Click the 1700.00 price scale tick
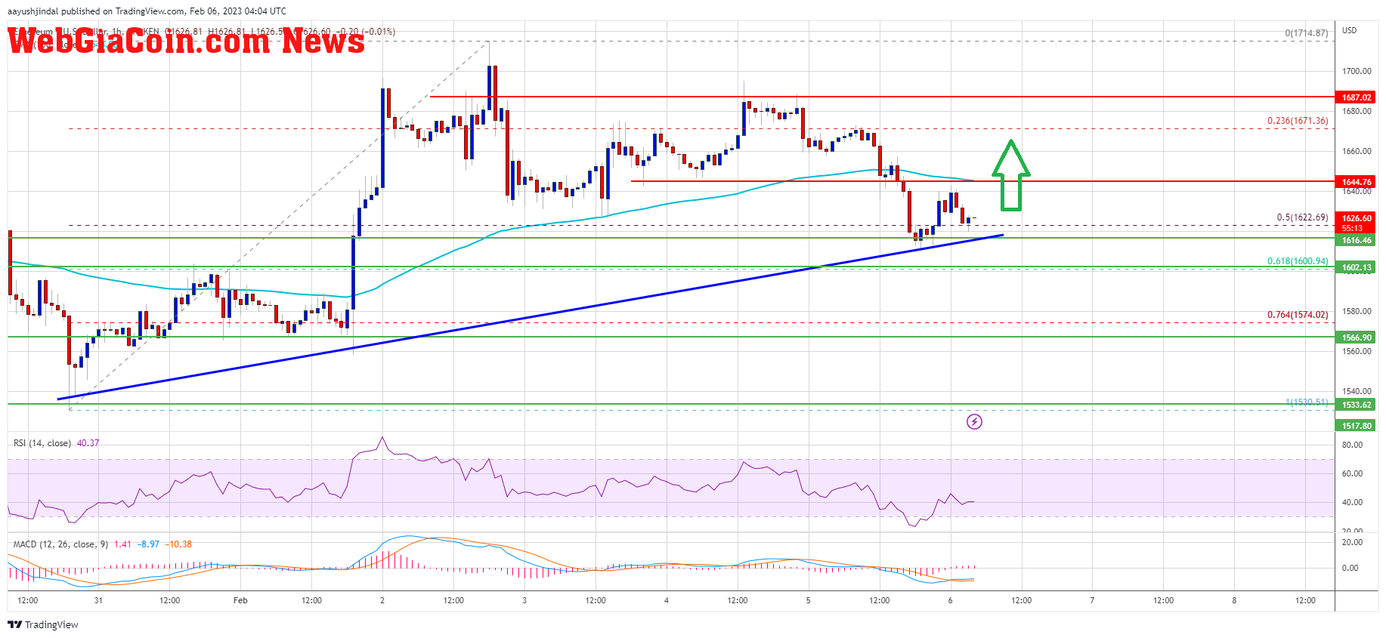 point(1357,71)
